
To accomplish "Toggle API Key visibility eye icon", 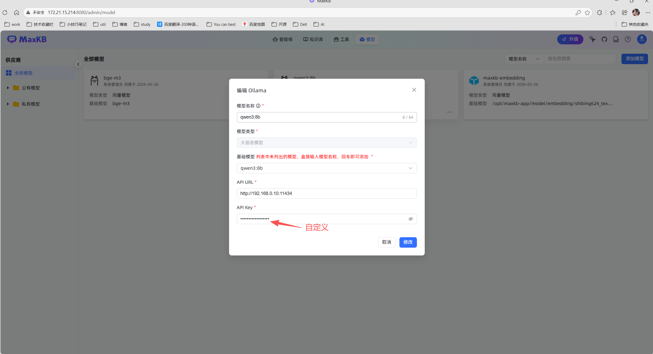I will [x=411, y=219].
